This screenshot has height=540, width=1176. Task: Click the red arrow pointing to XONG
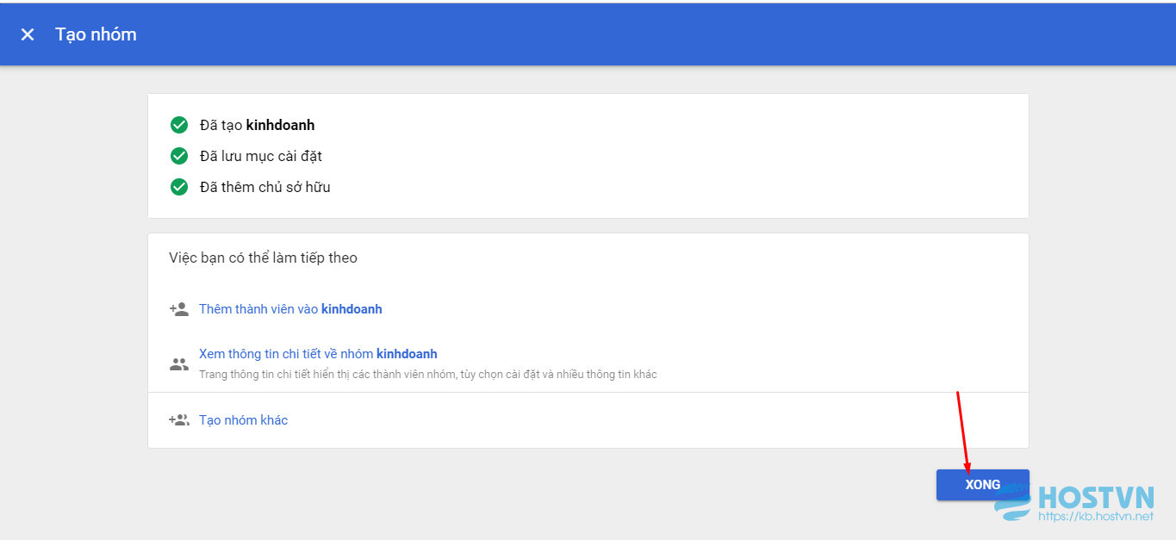(963, 432)
